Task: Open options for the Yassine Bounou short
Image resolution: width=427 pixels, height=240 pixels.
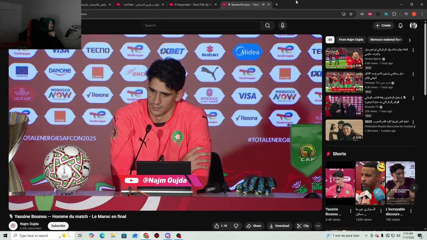Action: click(x=351, y=211)
